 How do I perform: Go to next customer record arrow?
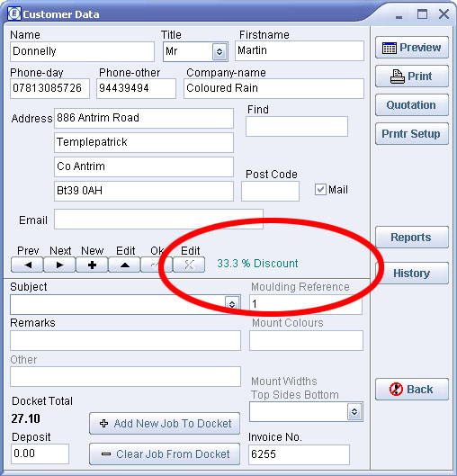(x=59, y=265)
